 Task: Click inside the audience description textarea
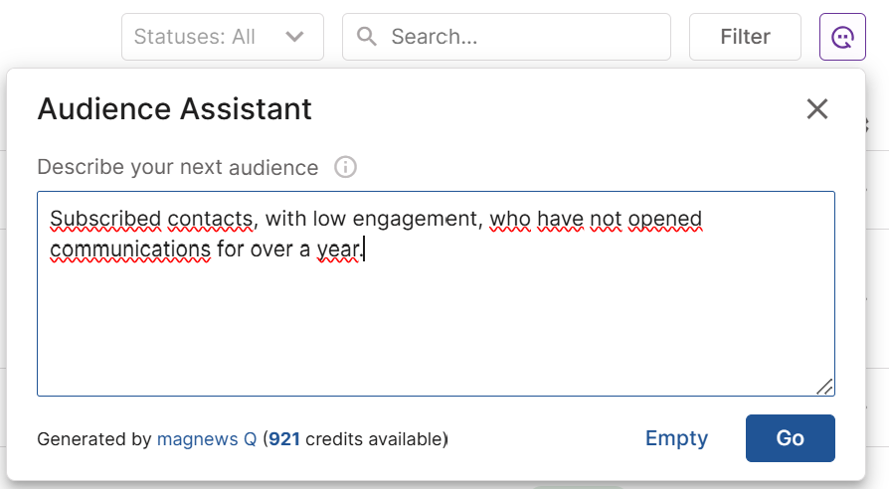[x=436, y=318]
